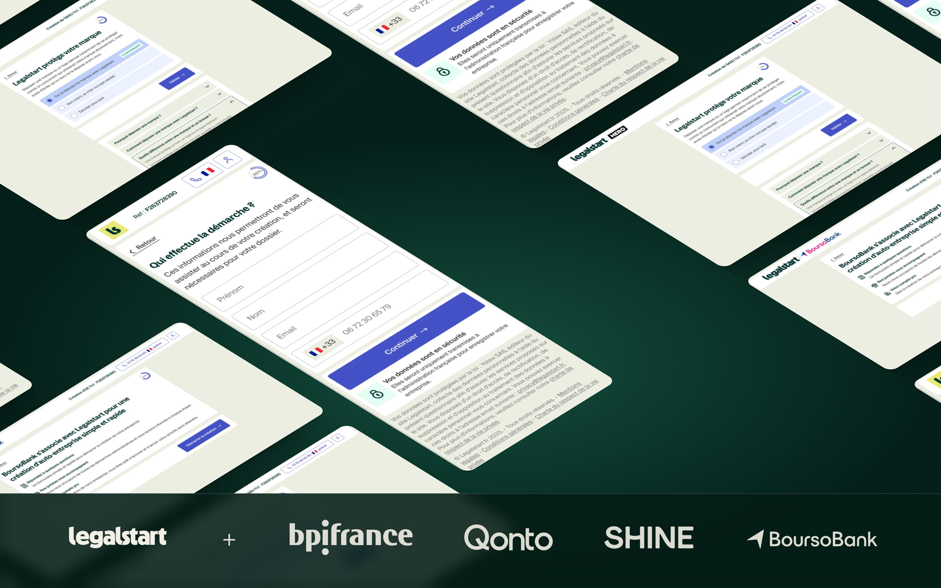Click the SHINE logo in the bottom bar

649,538
